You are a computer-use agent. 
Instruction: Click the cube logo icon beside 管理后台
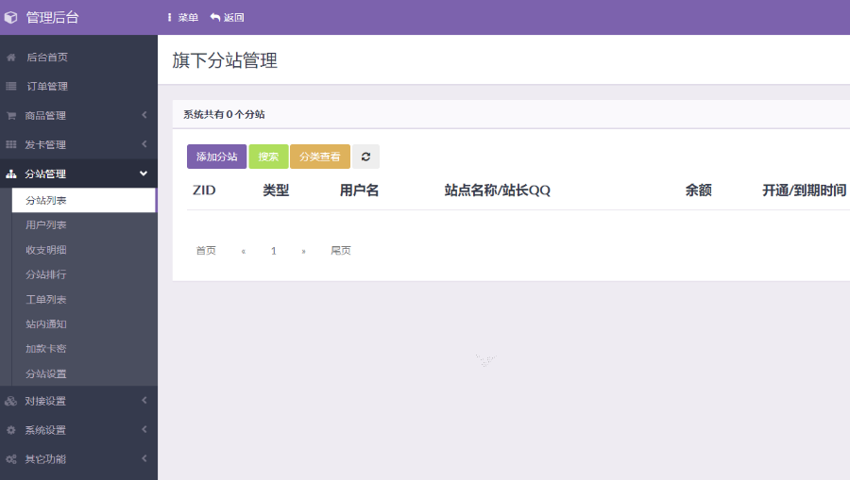11,17
